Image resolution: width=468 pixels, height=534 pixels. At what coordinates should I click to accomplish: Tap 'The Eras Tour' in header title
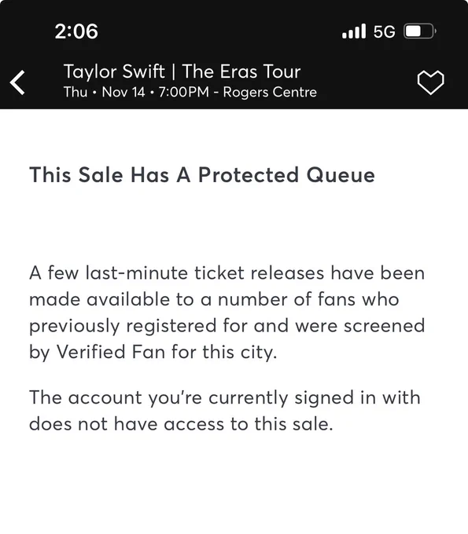[x=241, y=72]
